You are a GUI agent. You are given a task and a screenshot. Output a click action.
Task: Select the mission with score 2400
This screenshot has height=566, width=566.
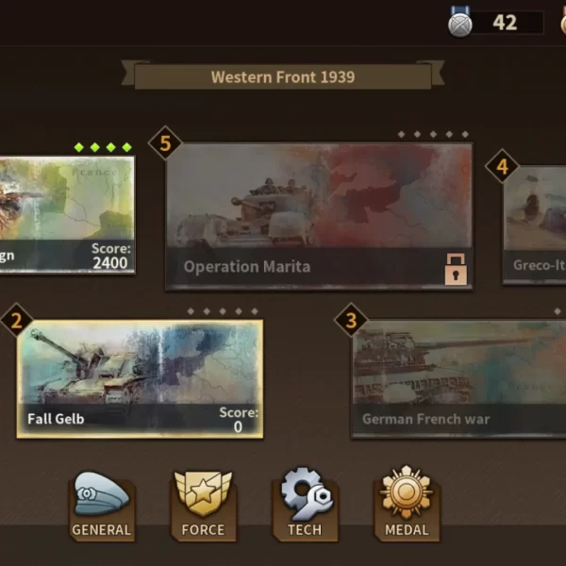pos(68,214)
